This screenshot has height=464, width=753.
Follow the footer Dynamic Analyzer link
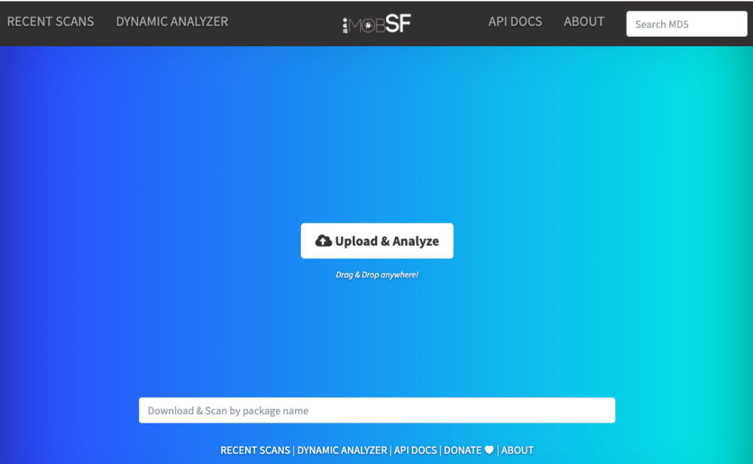342,450
